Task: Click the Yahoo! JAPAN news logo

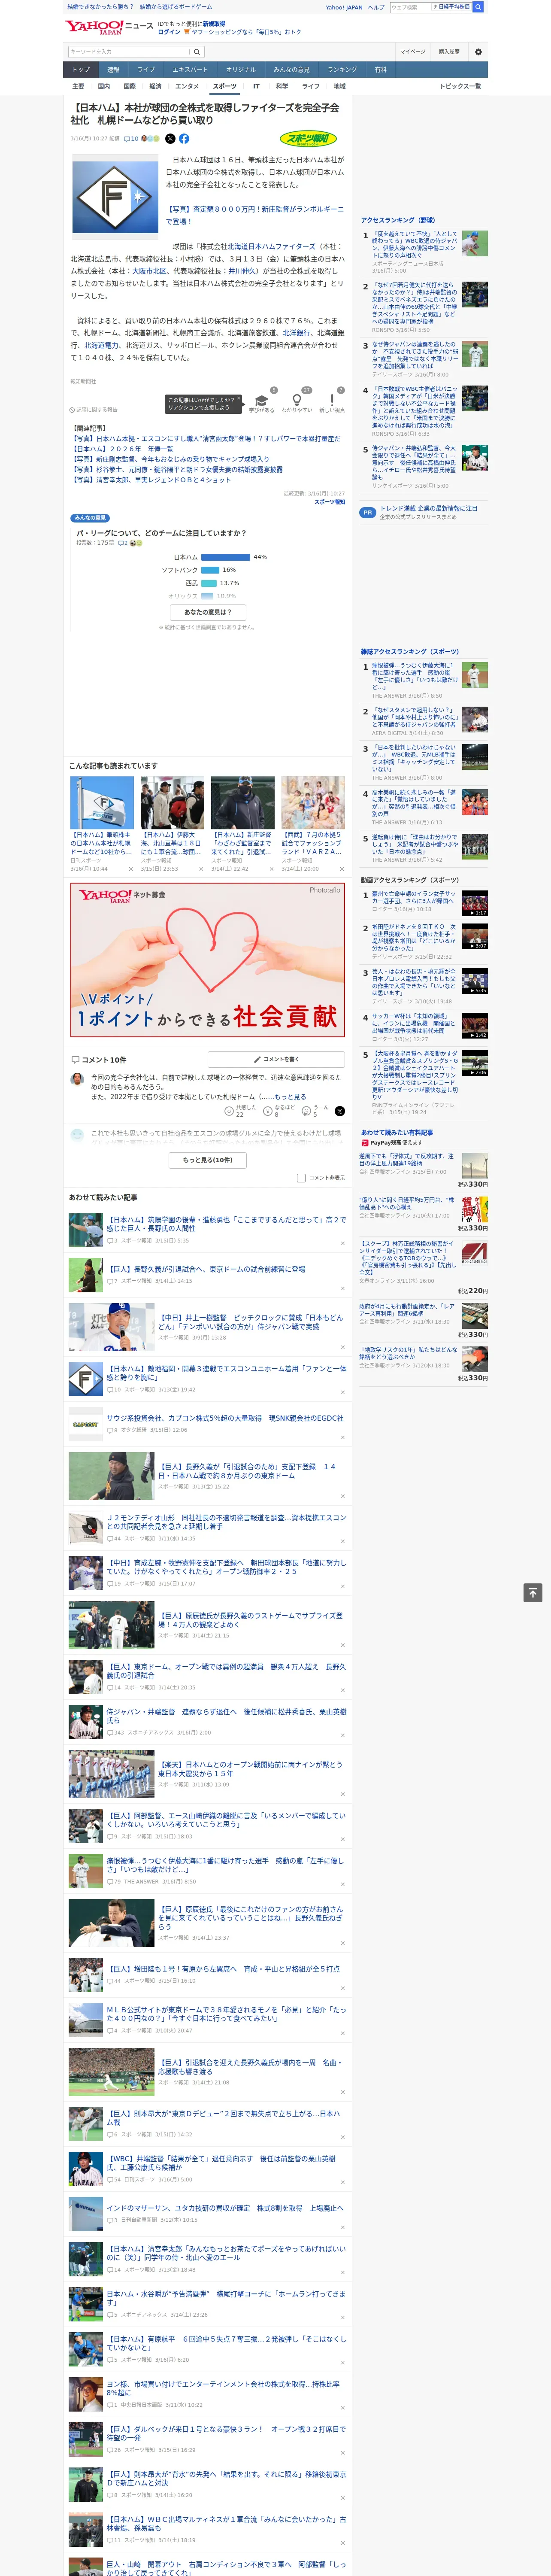Action: 109,27
